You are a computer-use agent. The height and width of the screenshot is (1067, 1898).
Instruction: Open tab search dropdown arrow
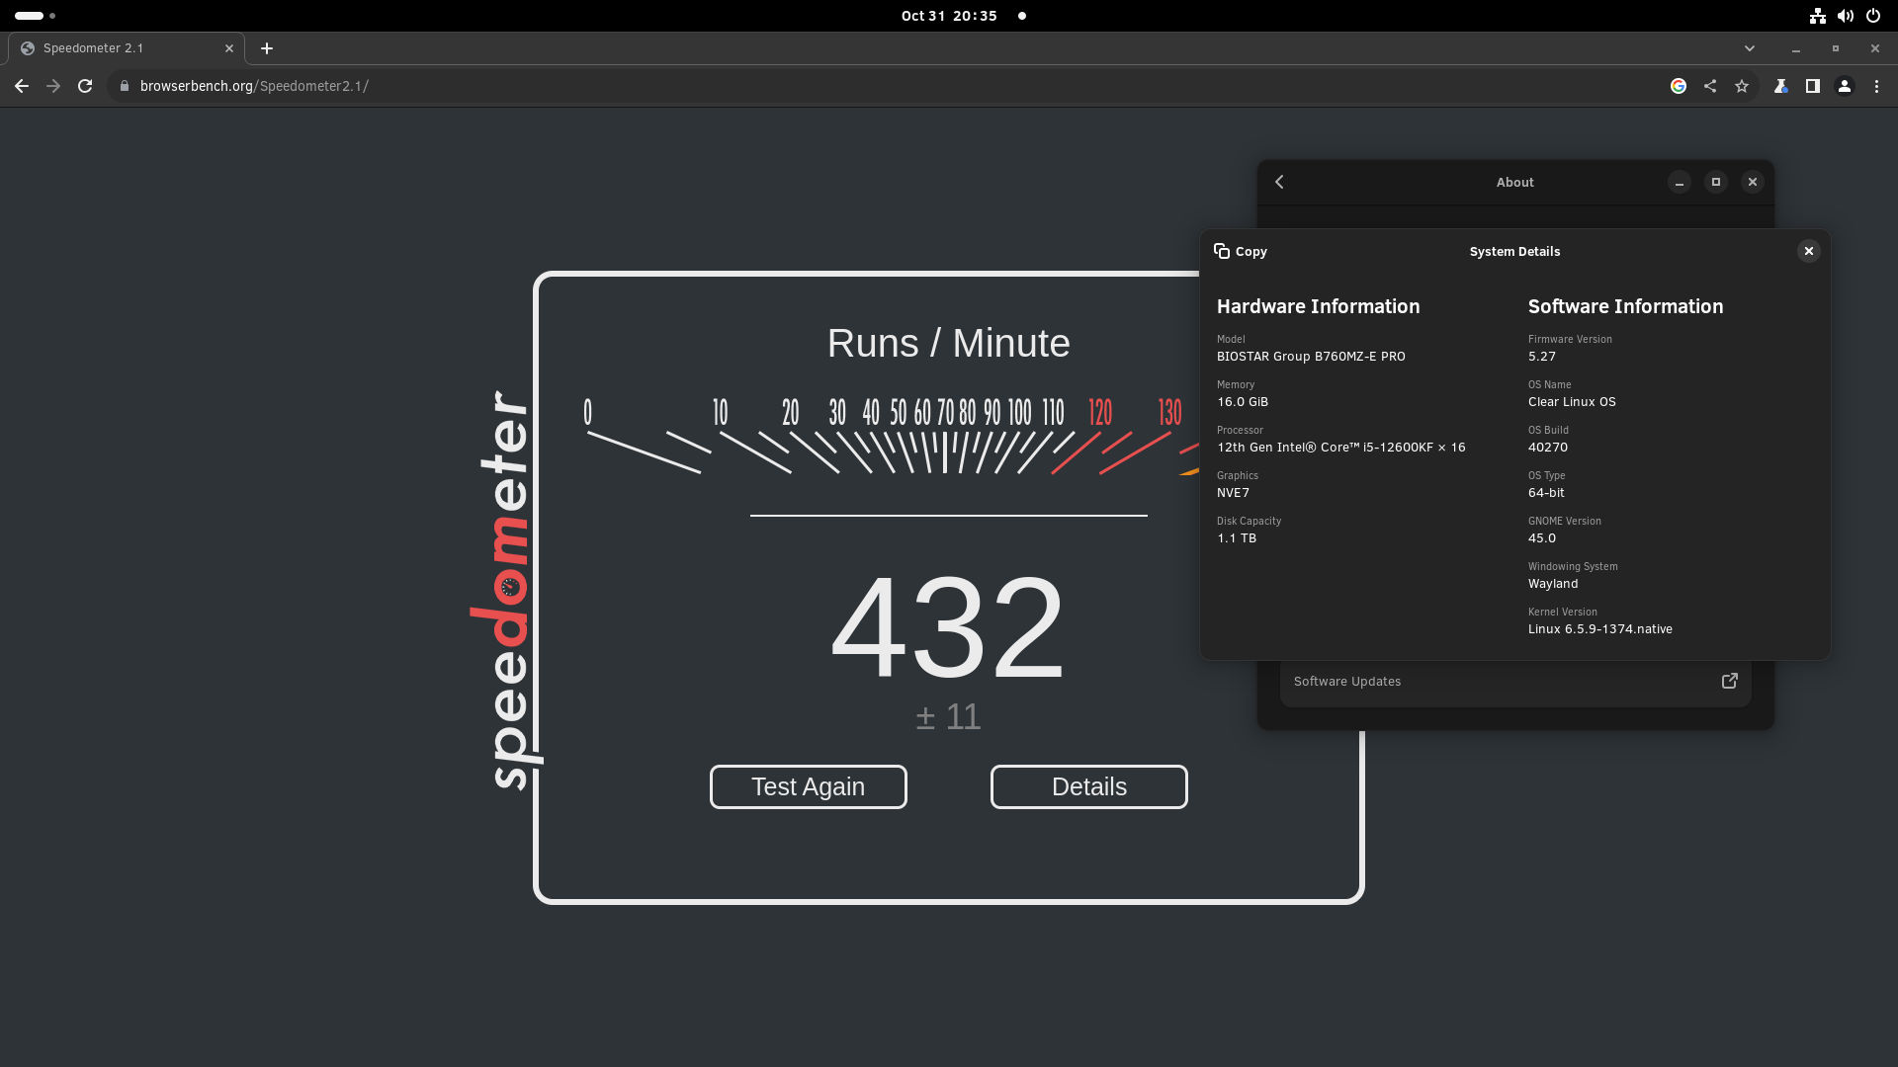point(1750,48)
